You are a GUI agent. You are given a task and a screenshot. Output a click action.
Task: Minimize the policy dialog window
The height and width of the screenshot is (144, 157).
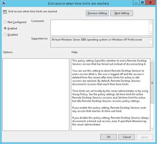(136, 2)
